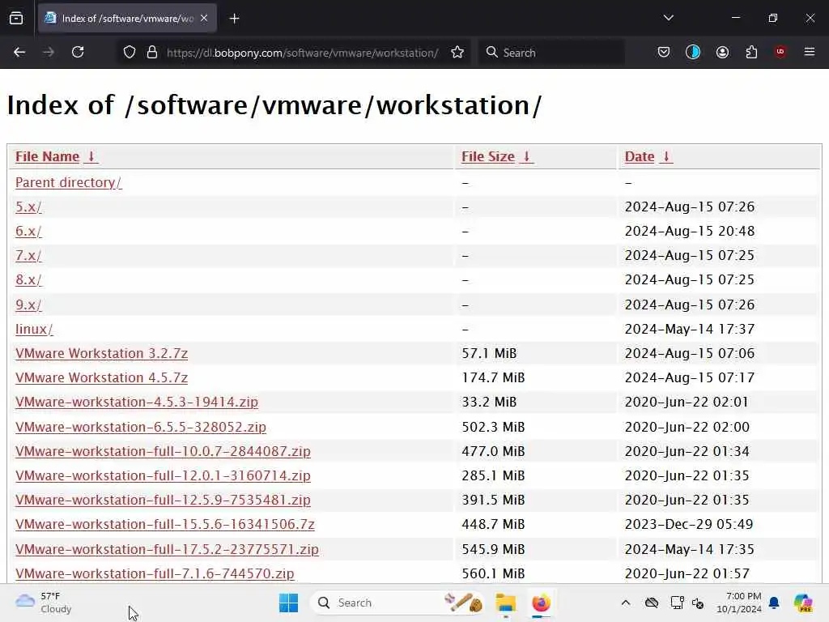Download VMware-workstation-full-12.0.1-3160714.zip

pyautogui.click(x=163, y=475)
